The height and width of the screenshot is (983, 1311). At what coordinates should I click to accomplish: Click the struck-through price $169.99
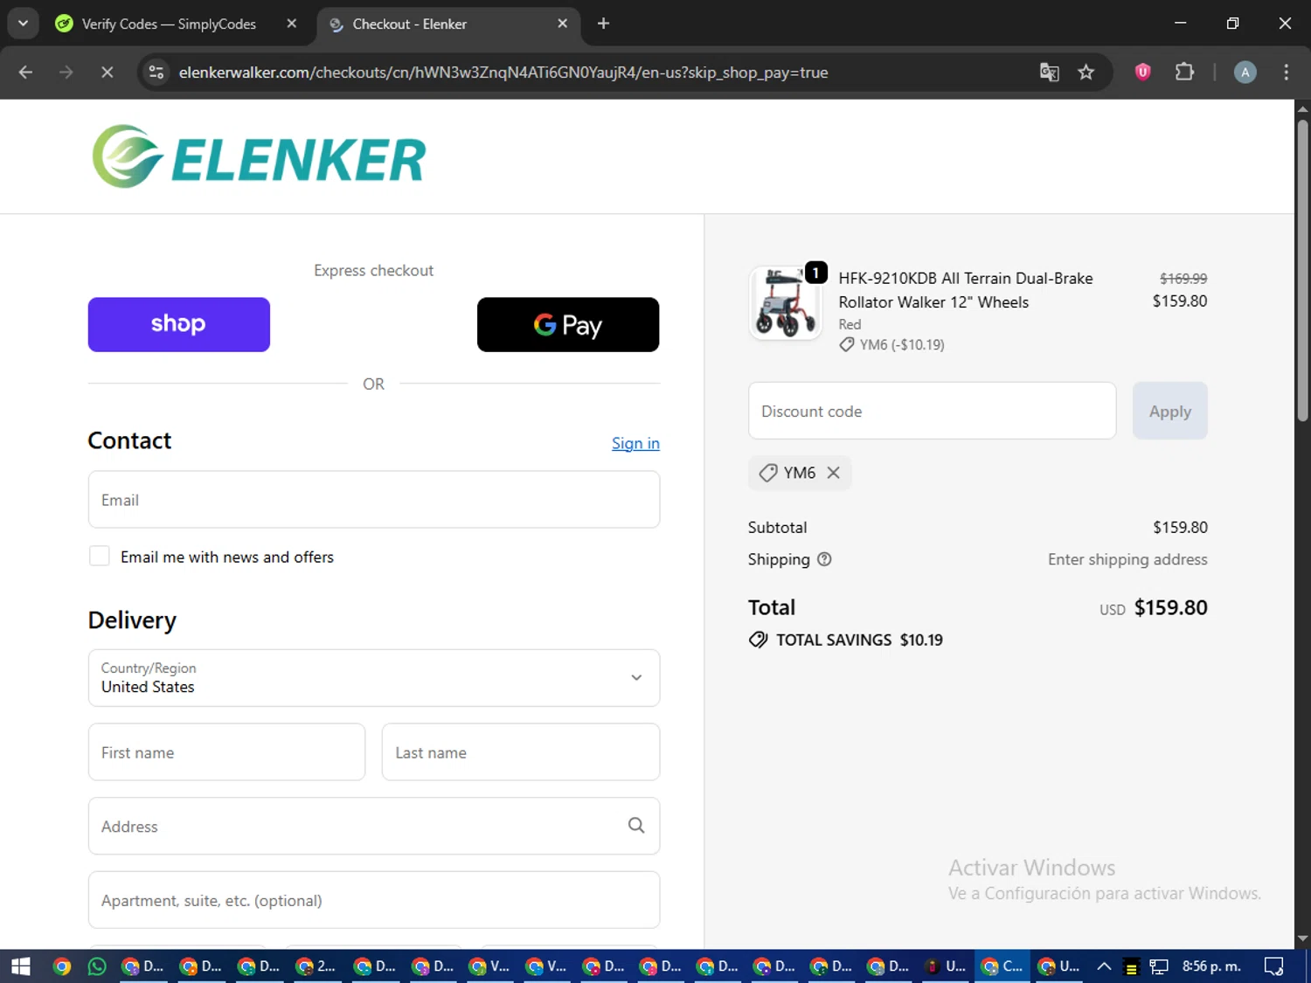[1183, 278]
